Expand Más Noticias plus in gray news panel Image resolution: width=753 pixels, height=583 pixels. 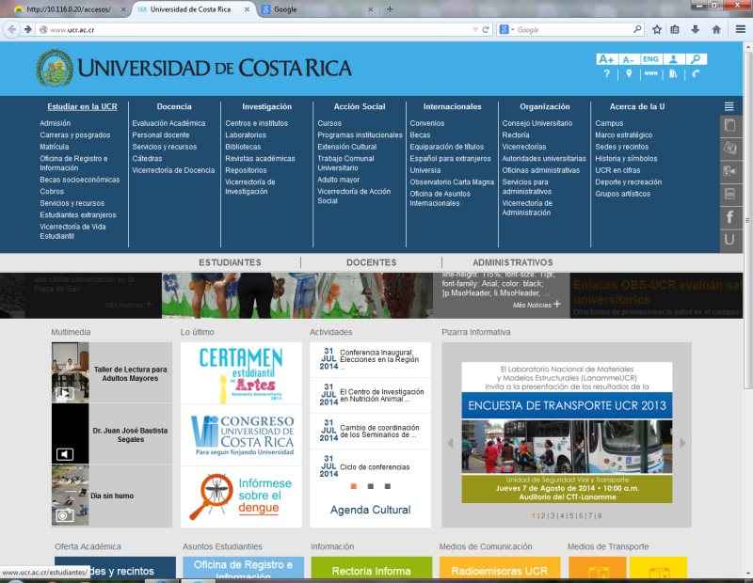(557, 305)
